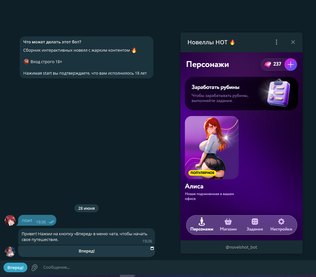Click the inline Вперед! button under the message
The image size is (316, 277).
pyautogui.click(x=87, y=251)
